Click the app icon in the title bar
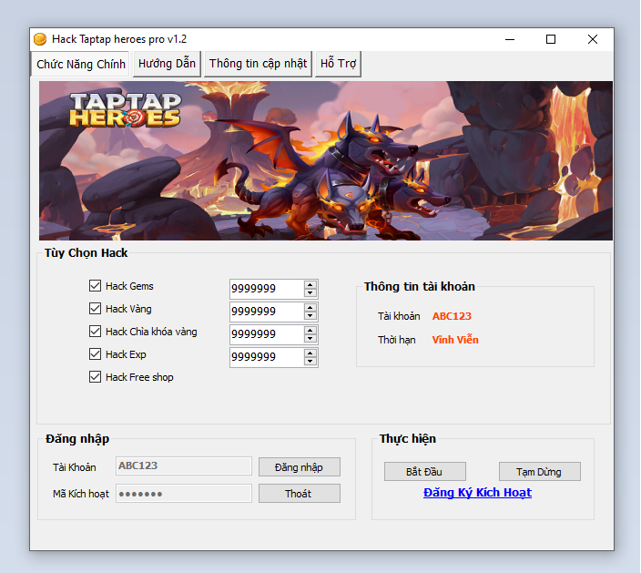Screen dimensions: 641x573 (x=40, y=39)
